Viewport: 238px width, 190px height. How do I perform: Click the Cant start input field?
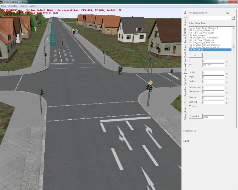click(213, 98)
